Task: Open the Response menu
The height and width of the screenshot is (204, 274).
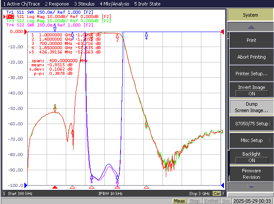Action: [x=57, y=4]
